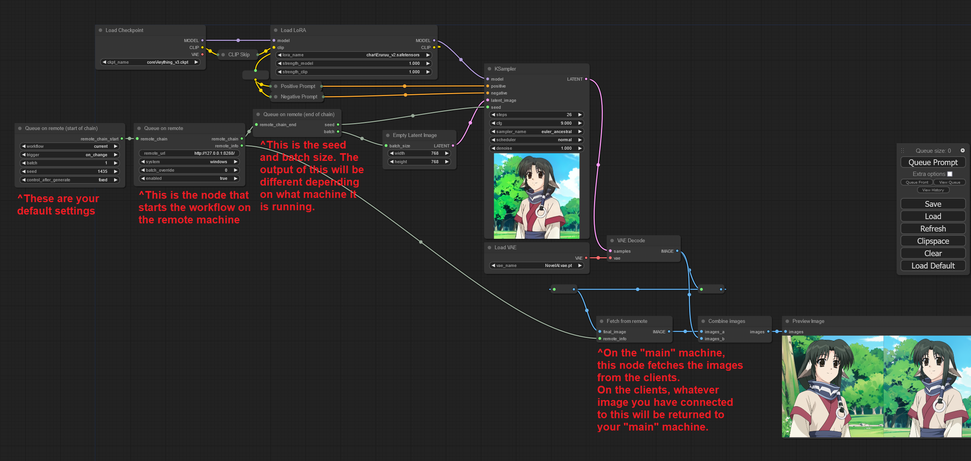Collapse the KSampler node via its title dot
Screen dimensions: 971x461
click(x=489, y=69)
